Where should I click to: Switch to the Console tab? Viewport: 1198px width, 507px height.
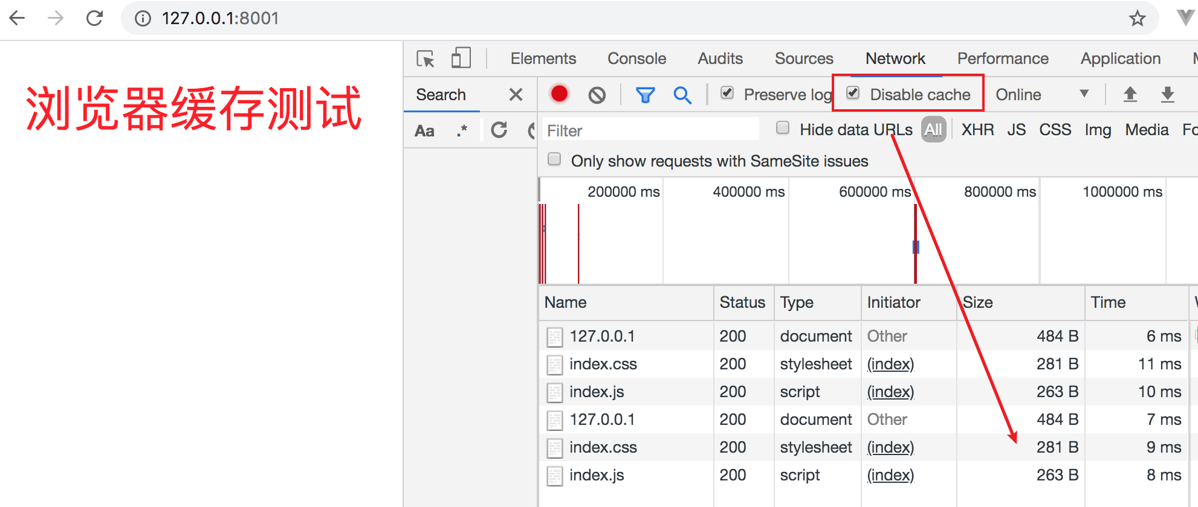coord(636,59)
